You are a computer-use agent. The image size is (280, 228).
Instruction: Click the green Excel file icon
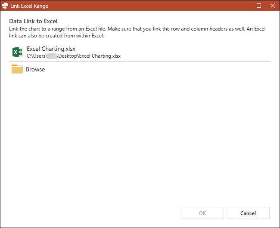click(18, 52)
